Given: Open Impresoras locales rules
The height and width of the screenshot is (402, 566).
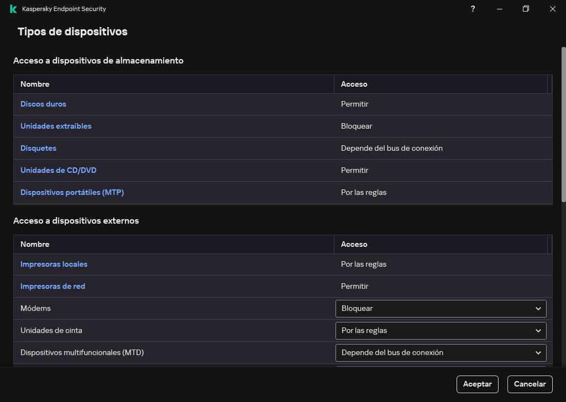Looking at the screenshot, I should 54,264.
